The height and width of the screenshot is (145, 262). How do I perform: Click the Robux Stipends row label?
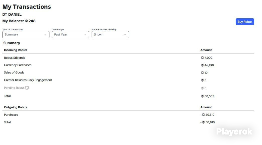pos(15,58)
